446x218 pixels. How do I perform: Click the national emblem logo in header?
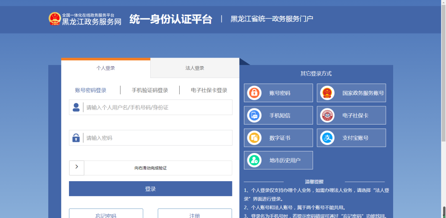click(55, 19)
